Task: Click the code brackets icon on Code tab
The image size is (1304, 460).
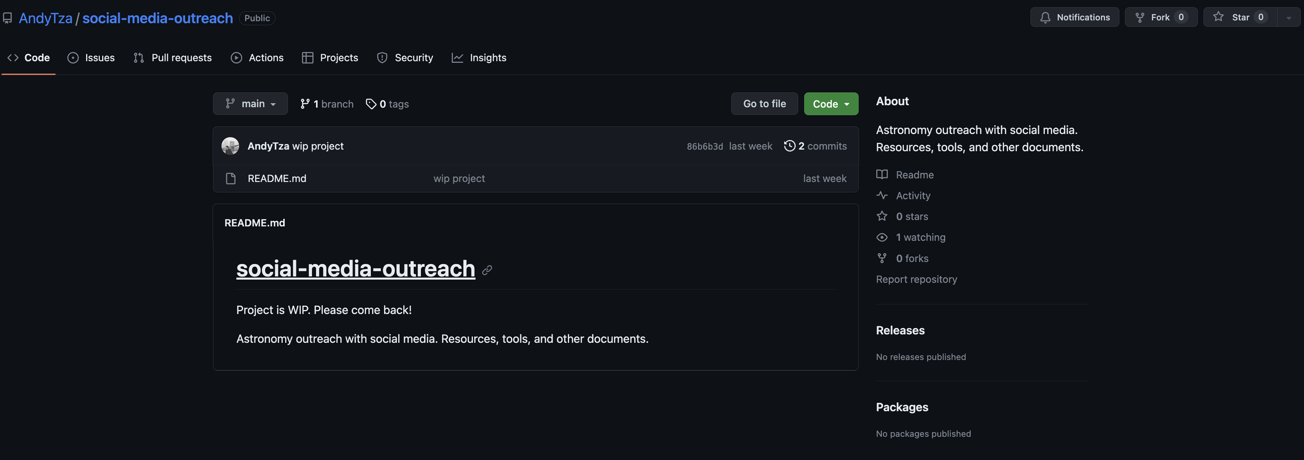Action: pos(13,58)
